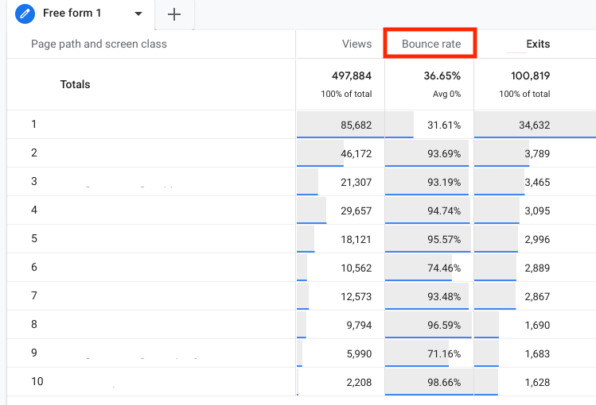Click the 85,682 views cell in row 1
Image resolution: width=596 pixels, height=405 pixels.
coord(341,125)
